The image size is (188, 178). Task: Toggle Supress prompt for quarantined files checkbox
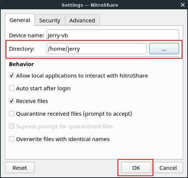12,126
